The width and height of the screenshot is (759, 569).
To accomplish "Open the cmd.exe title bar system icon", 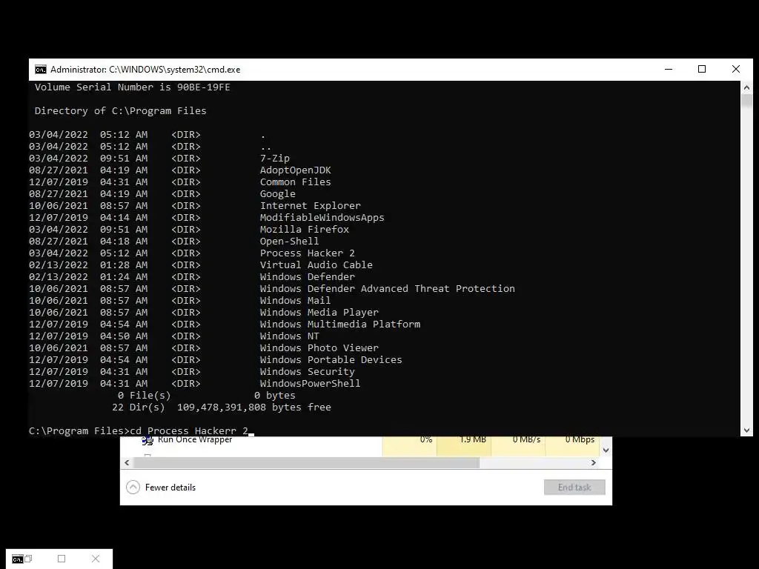I will coord(41,70).
